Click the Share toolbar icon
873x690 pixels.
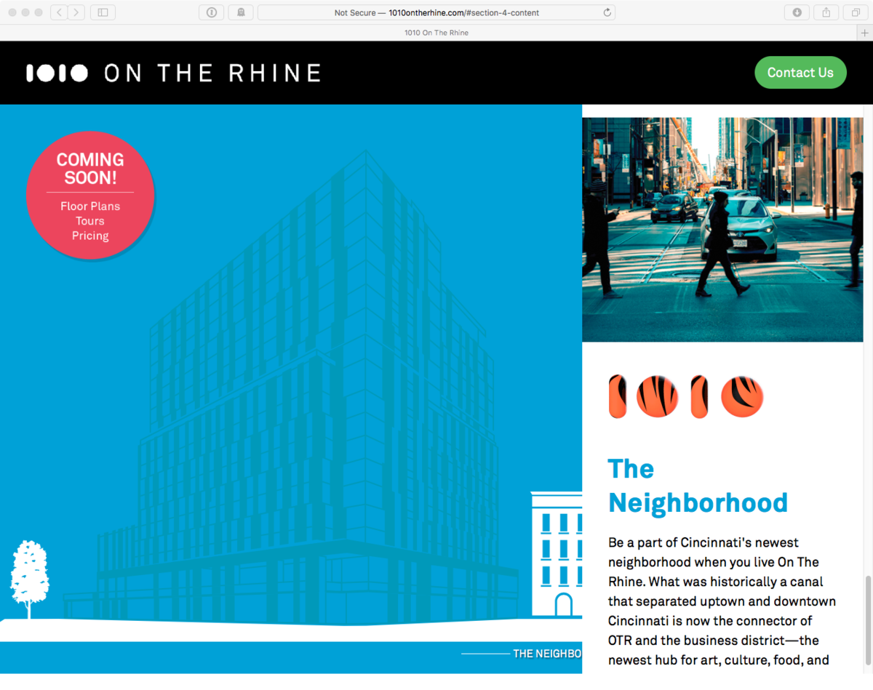pos(826,12)
